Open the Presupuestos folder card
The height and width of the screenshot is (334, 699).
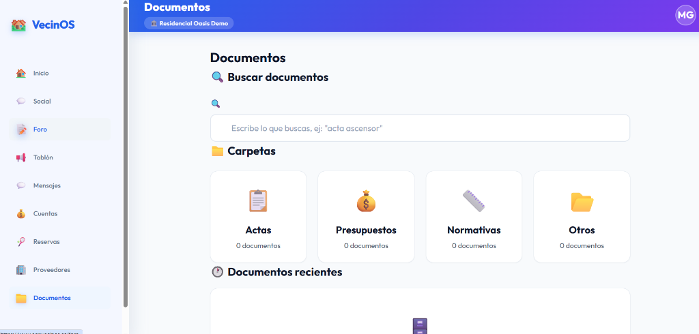(366, 217)
